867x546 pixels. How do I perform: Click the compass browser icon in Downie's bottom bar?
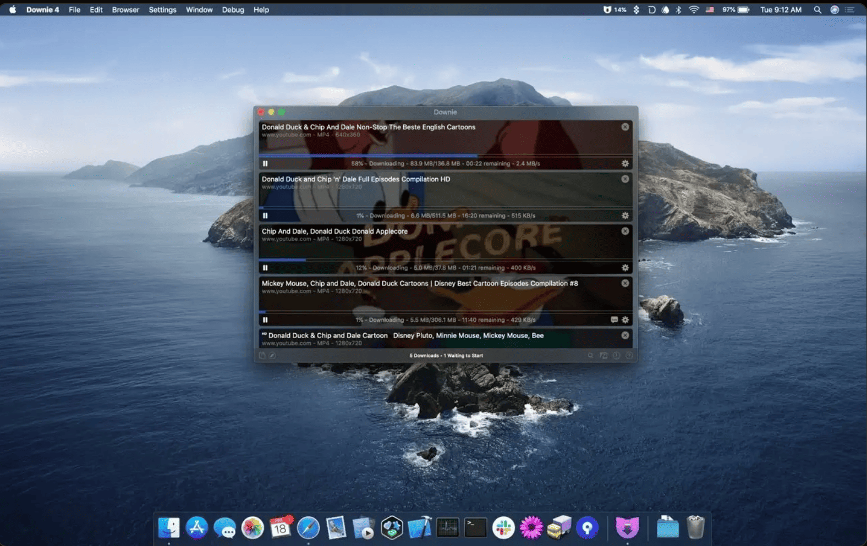[272, 356]
